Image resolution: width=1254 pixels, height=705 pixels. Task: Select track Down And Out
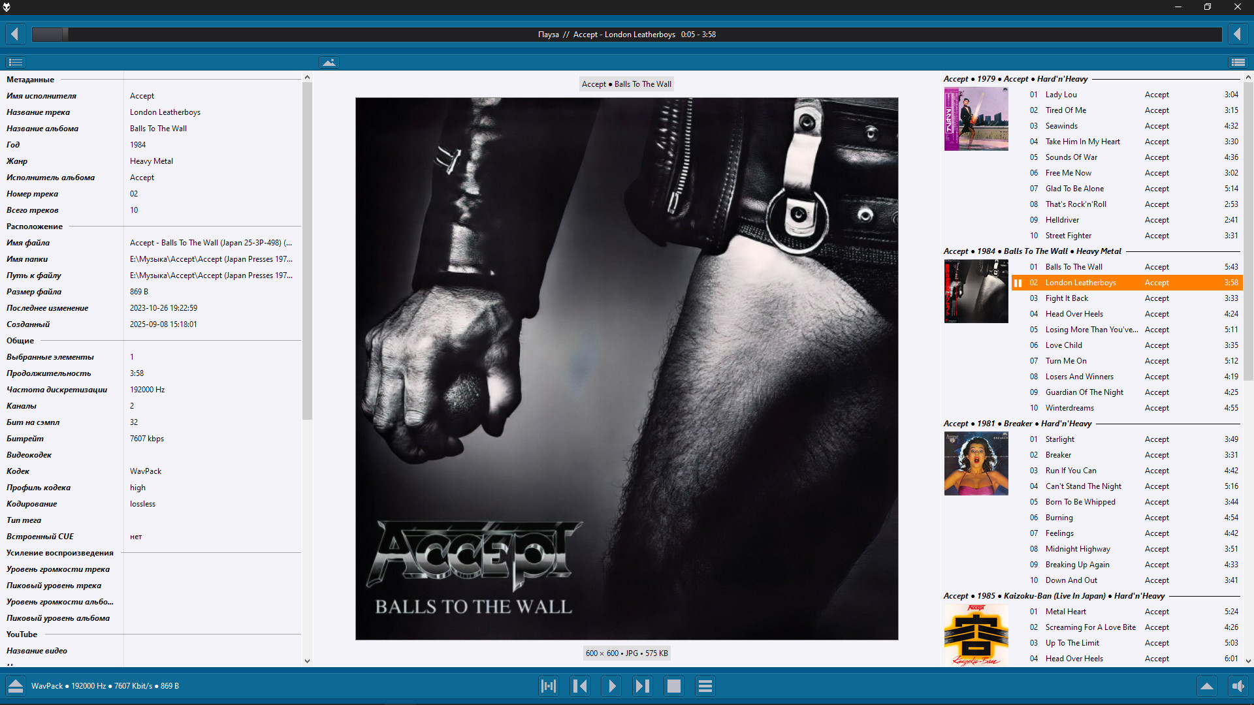(1127, 580)
